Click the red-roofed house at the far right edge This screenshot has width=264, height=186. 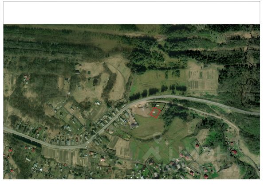[x=234, y=152]
